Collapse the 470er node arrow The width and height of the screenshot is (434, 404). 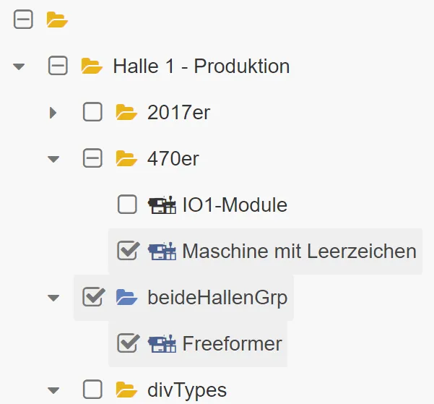point(53,159)
